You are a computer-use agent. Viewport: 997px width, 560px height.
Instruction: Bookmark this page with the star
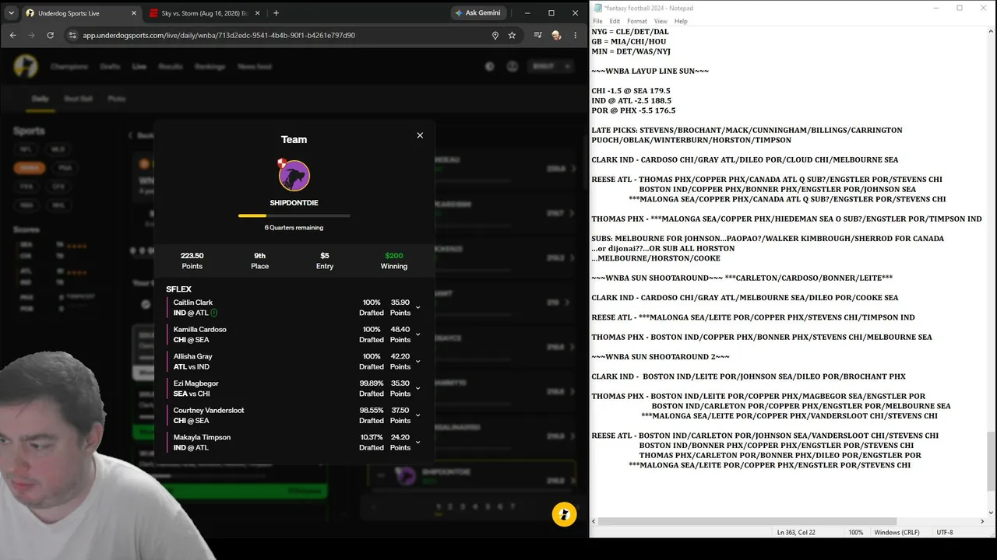[512, 35]
